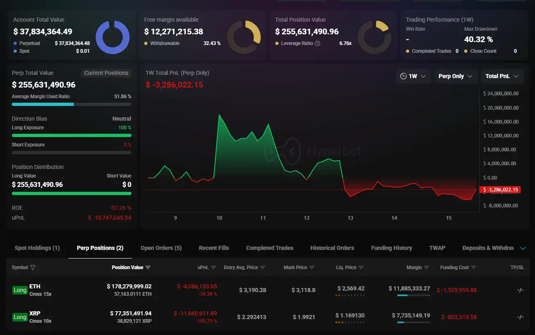
Task: Open the Total PnL dropdown
Action: (x=502, y=76)
